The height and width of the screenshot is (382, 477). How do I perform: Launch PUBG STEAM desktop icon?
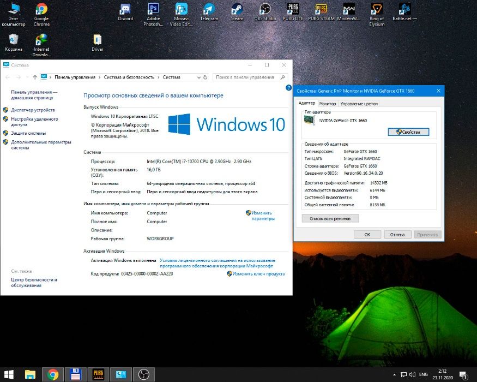(x=321, y=12)
